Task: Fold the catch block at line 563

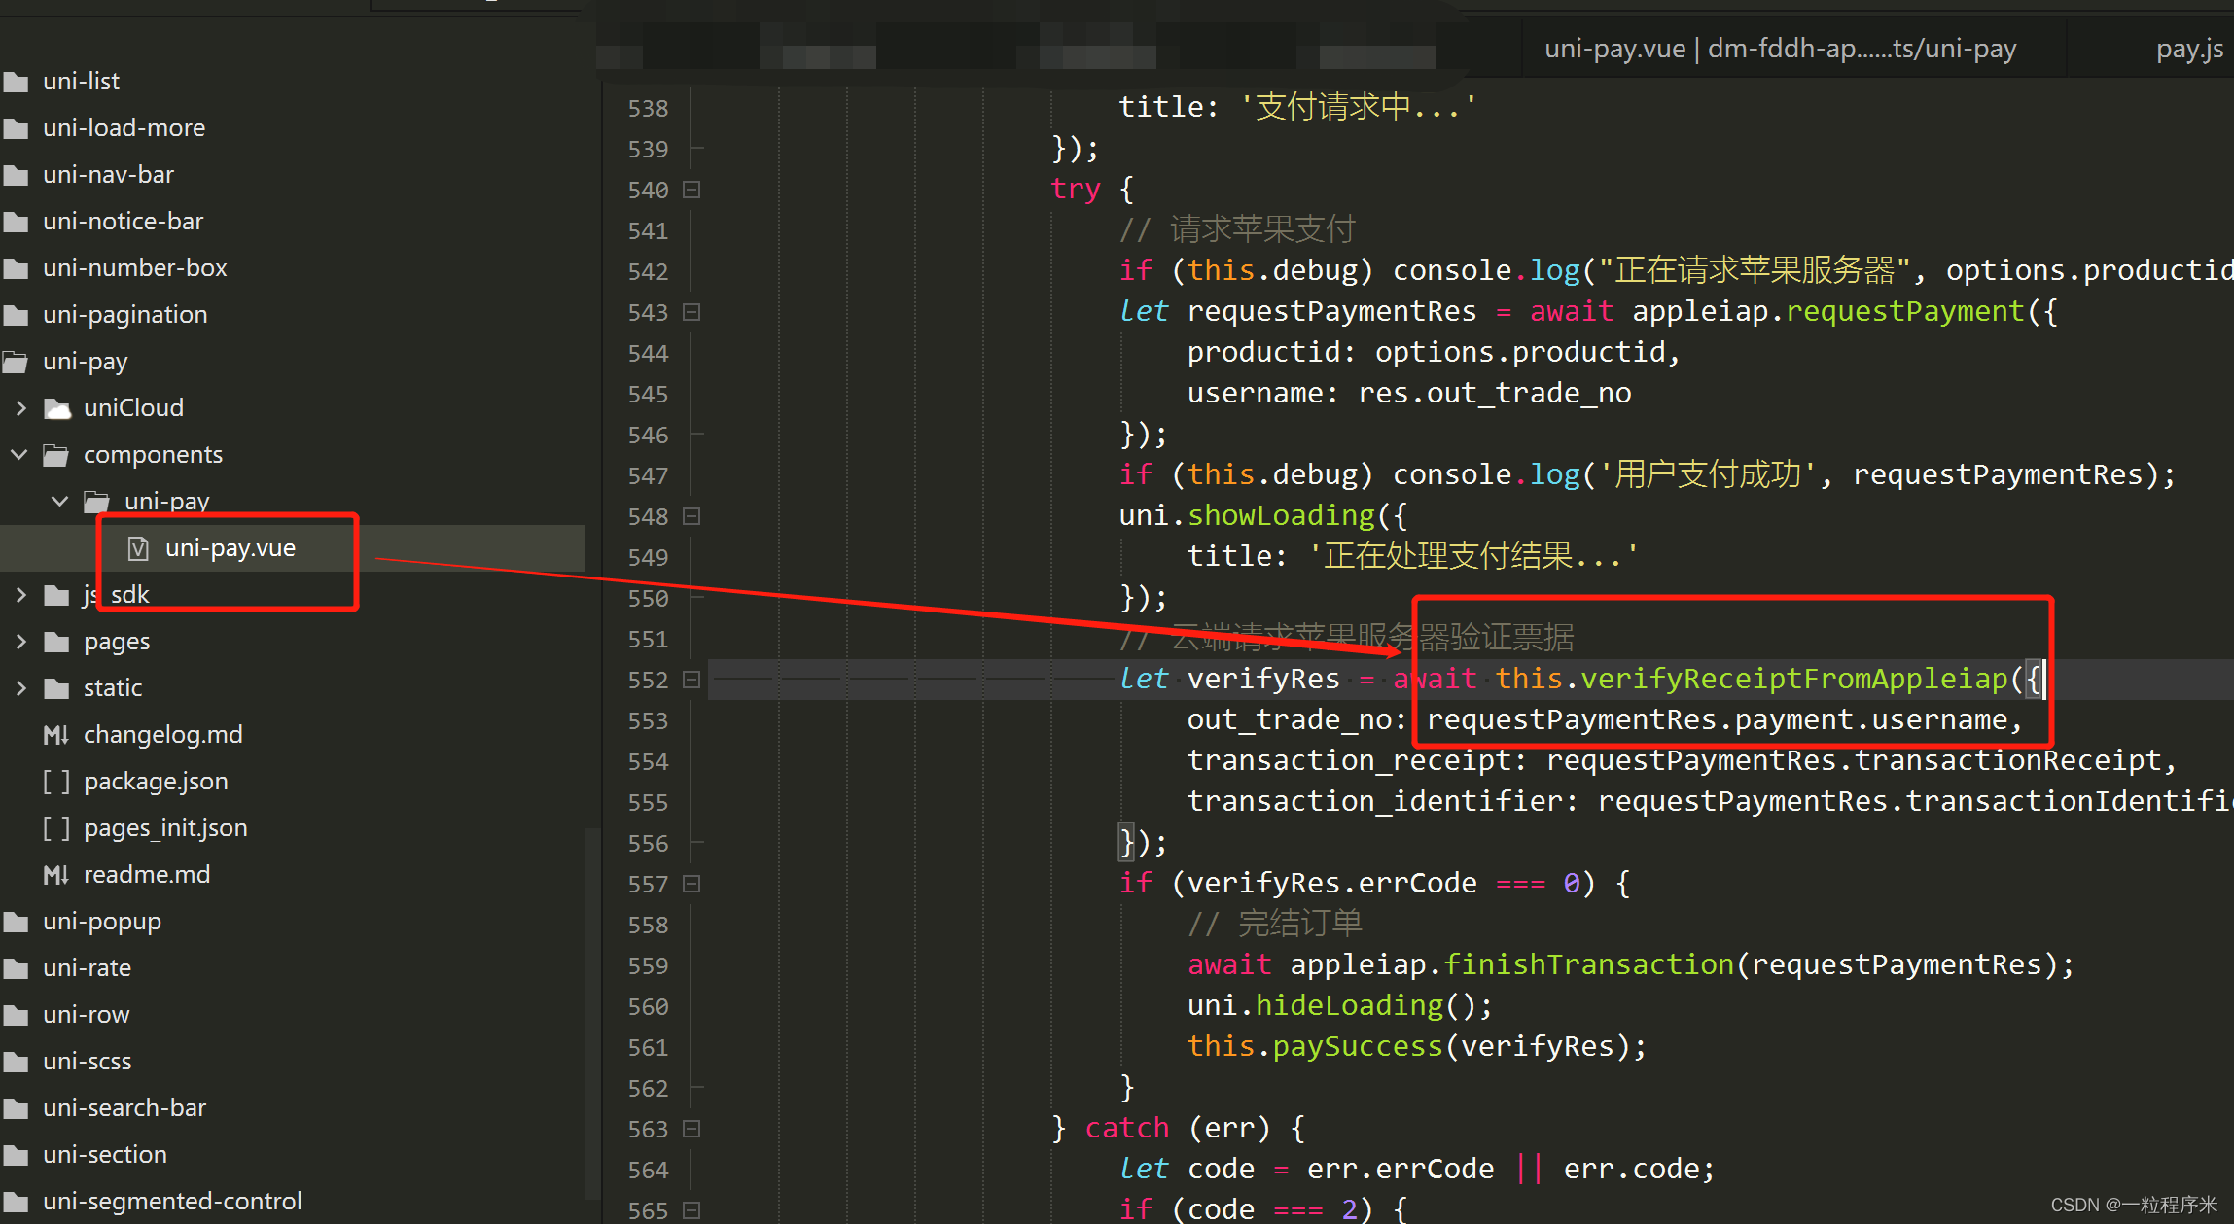Action: [x=691, y=1129]
